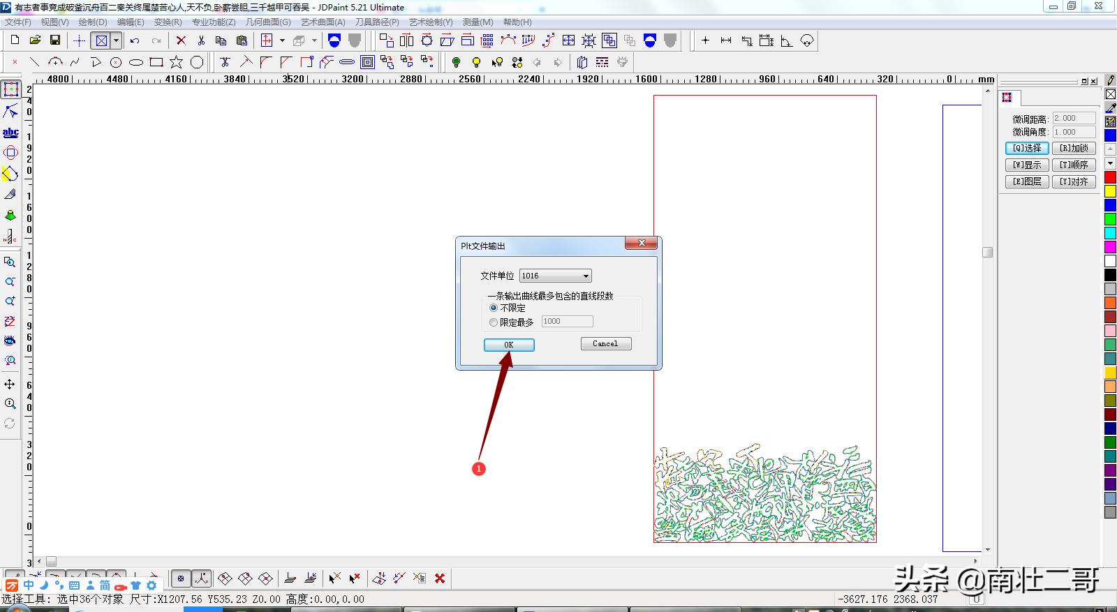Click the [T]顺序 button
Screen dimensions: 1117x612
click(x=1074, y=165)
